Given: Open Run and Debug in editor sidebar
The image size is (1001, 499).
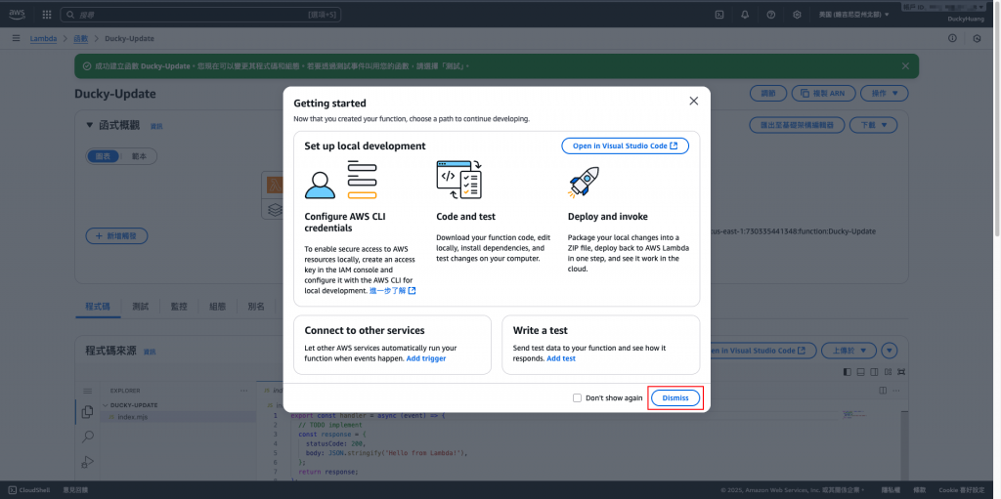Looking at the screenshot, I should 87,461.
